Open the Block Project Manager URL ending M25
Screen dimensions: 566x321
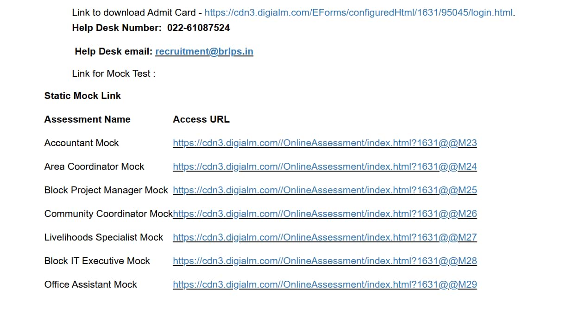click(325, 190)
